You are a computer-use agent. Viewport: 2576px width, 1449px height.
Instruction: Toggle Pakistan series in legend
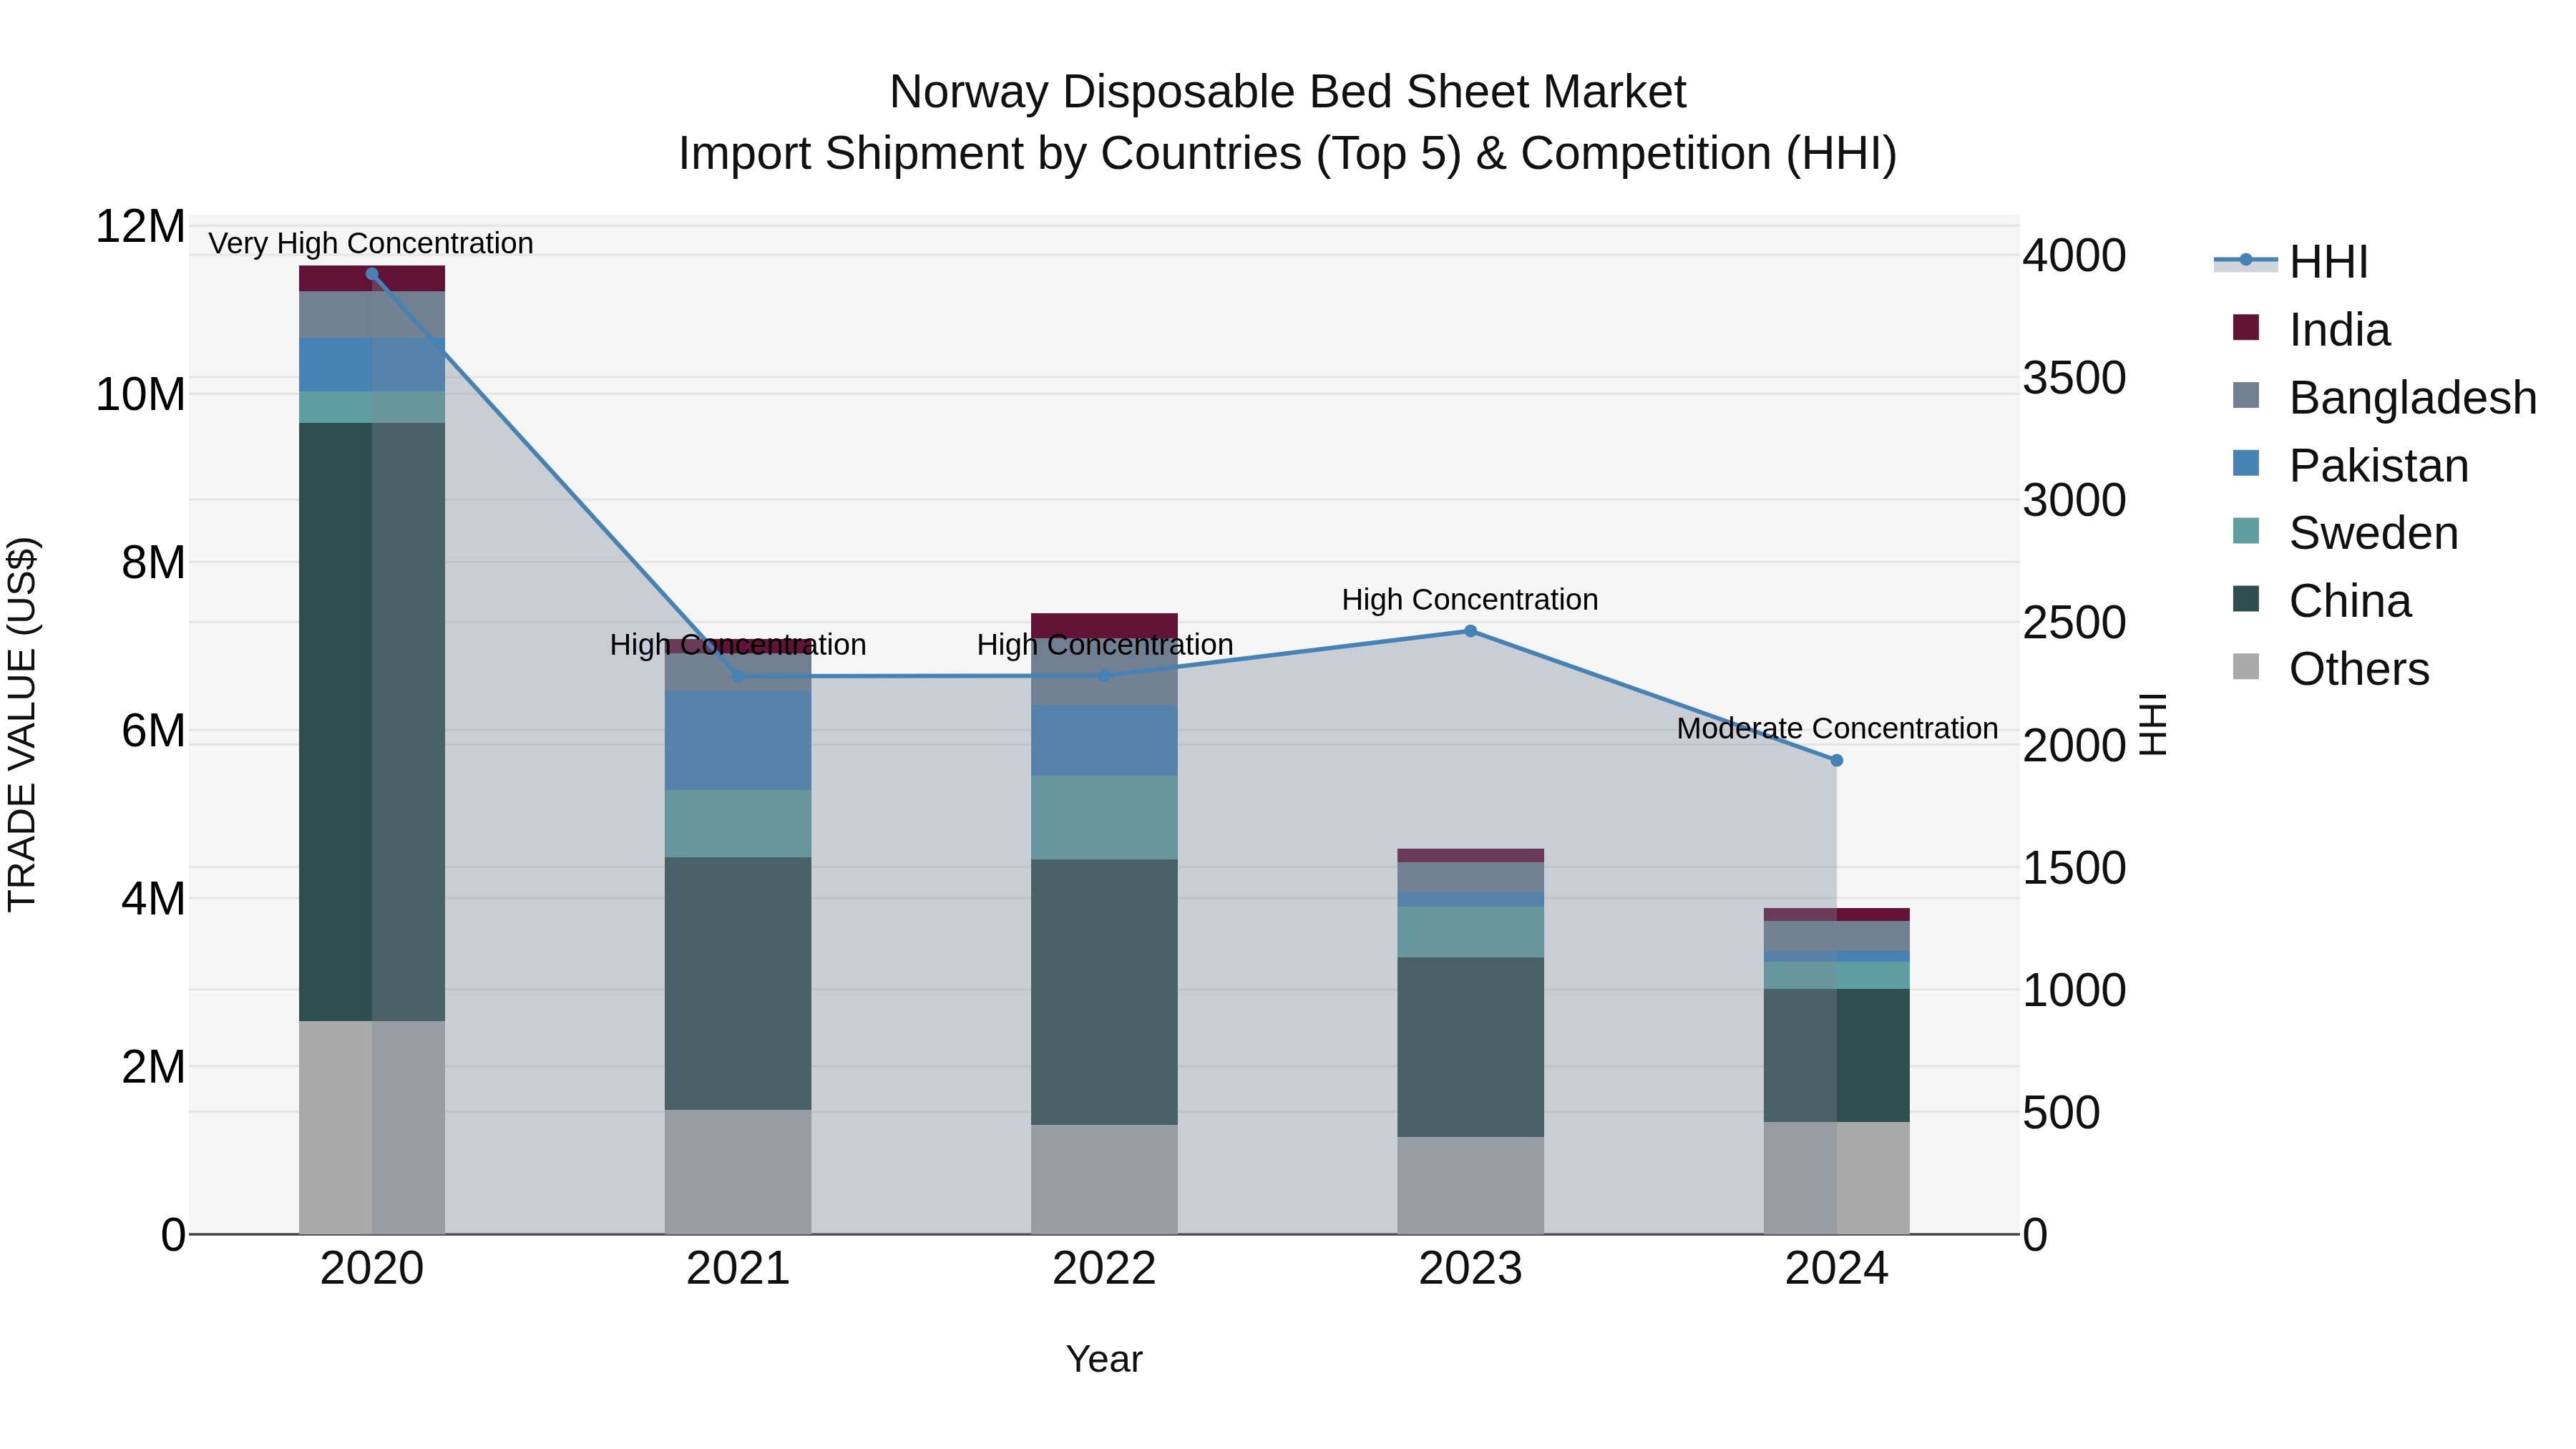pos(2351,465)
